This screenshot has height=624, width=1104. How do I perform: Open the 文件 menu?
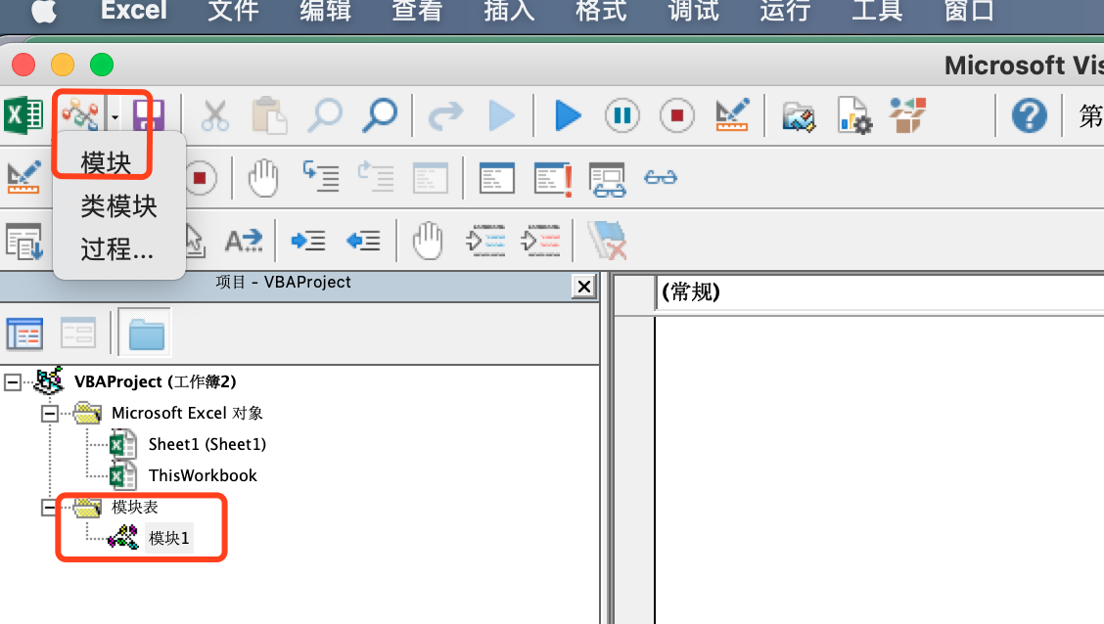(233, 11)
